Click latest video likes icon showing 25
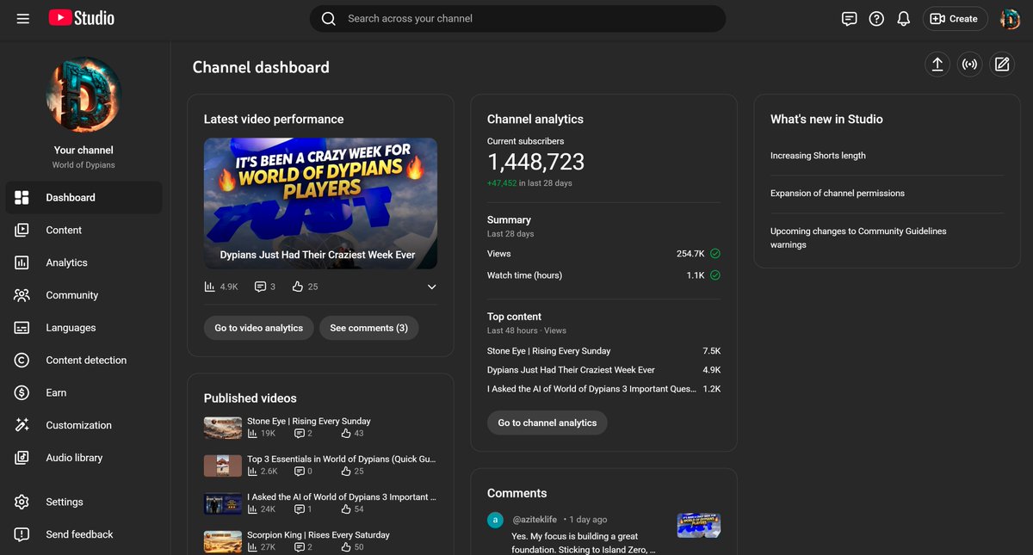1033x555 pixels. click(298, 287)
